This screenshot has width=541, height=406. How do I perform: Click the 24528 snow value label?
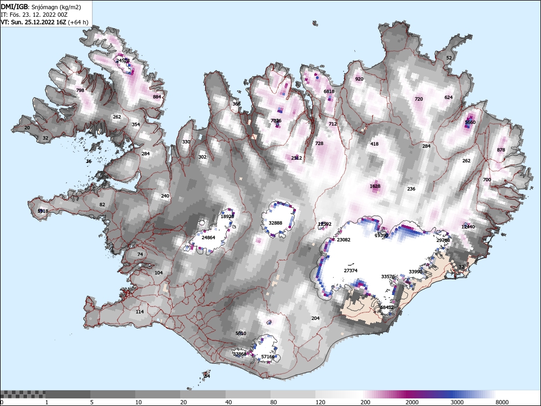click(123, 61)
